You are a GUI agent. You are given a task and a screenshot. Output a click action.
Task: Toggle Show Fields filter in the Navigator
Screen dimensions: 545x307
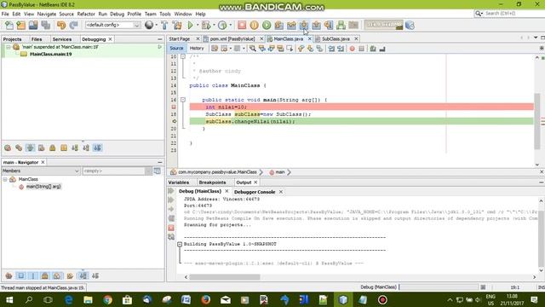coord(20,276)
